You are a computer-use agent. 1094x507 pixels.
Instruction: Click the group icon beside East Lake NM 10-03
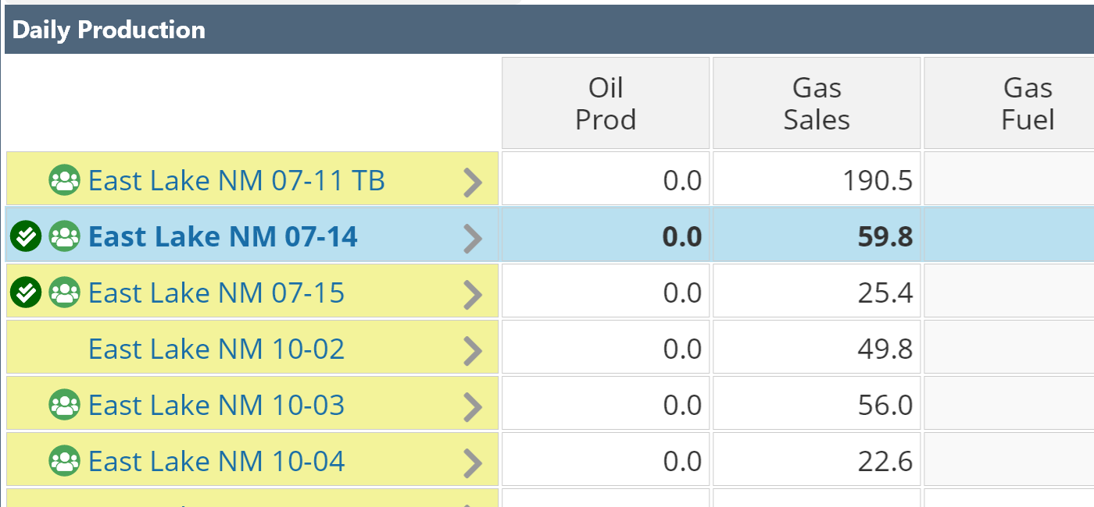[64, 405]
